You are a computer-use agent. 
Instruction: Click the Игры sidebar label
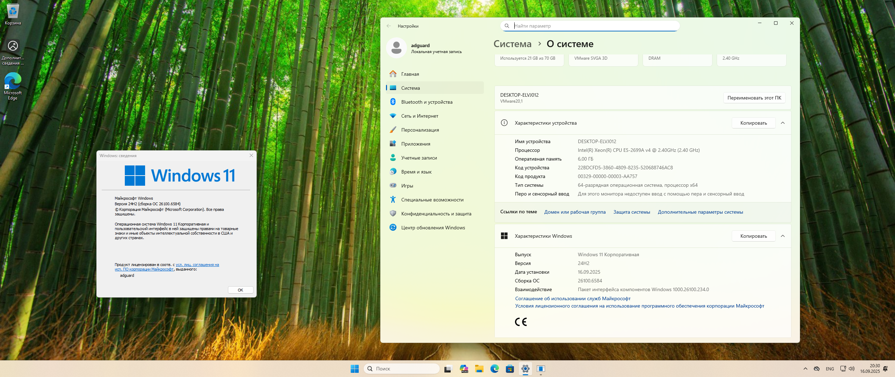pyautogui.click(x=407, y=186)
